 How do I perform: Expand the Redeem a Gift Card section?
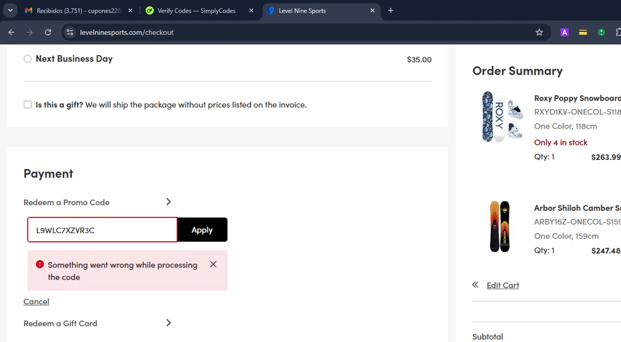168,323
